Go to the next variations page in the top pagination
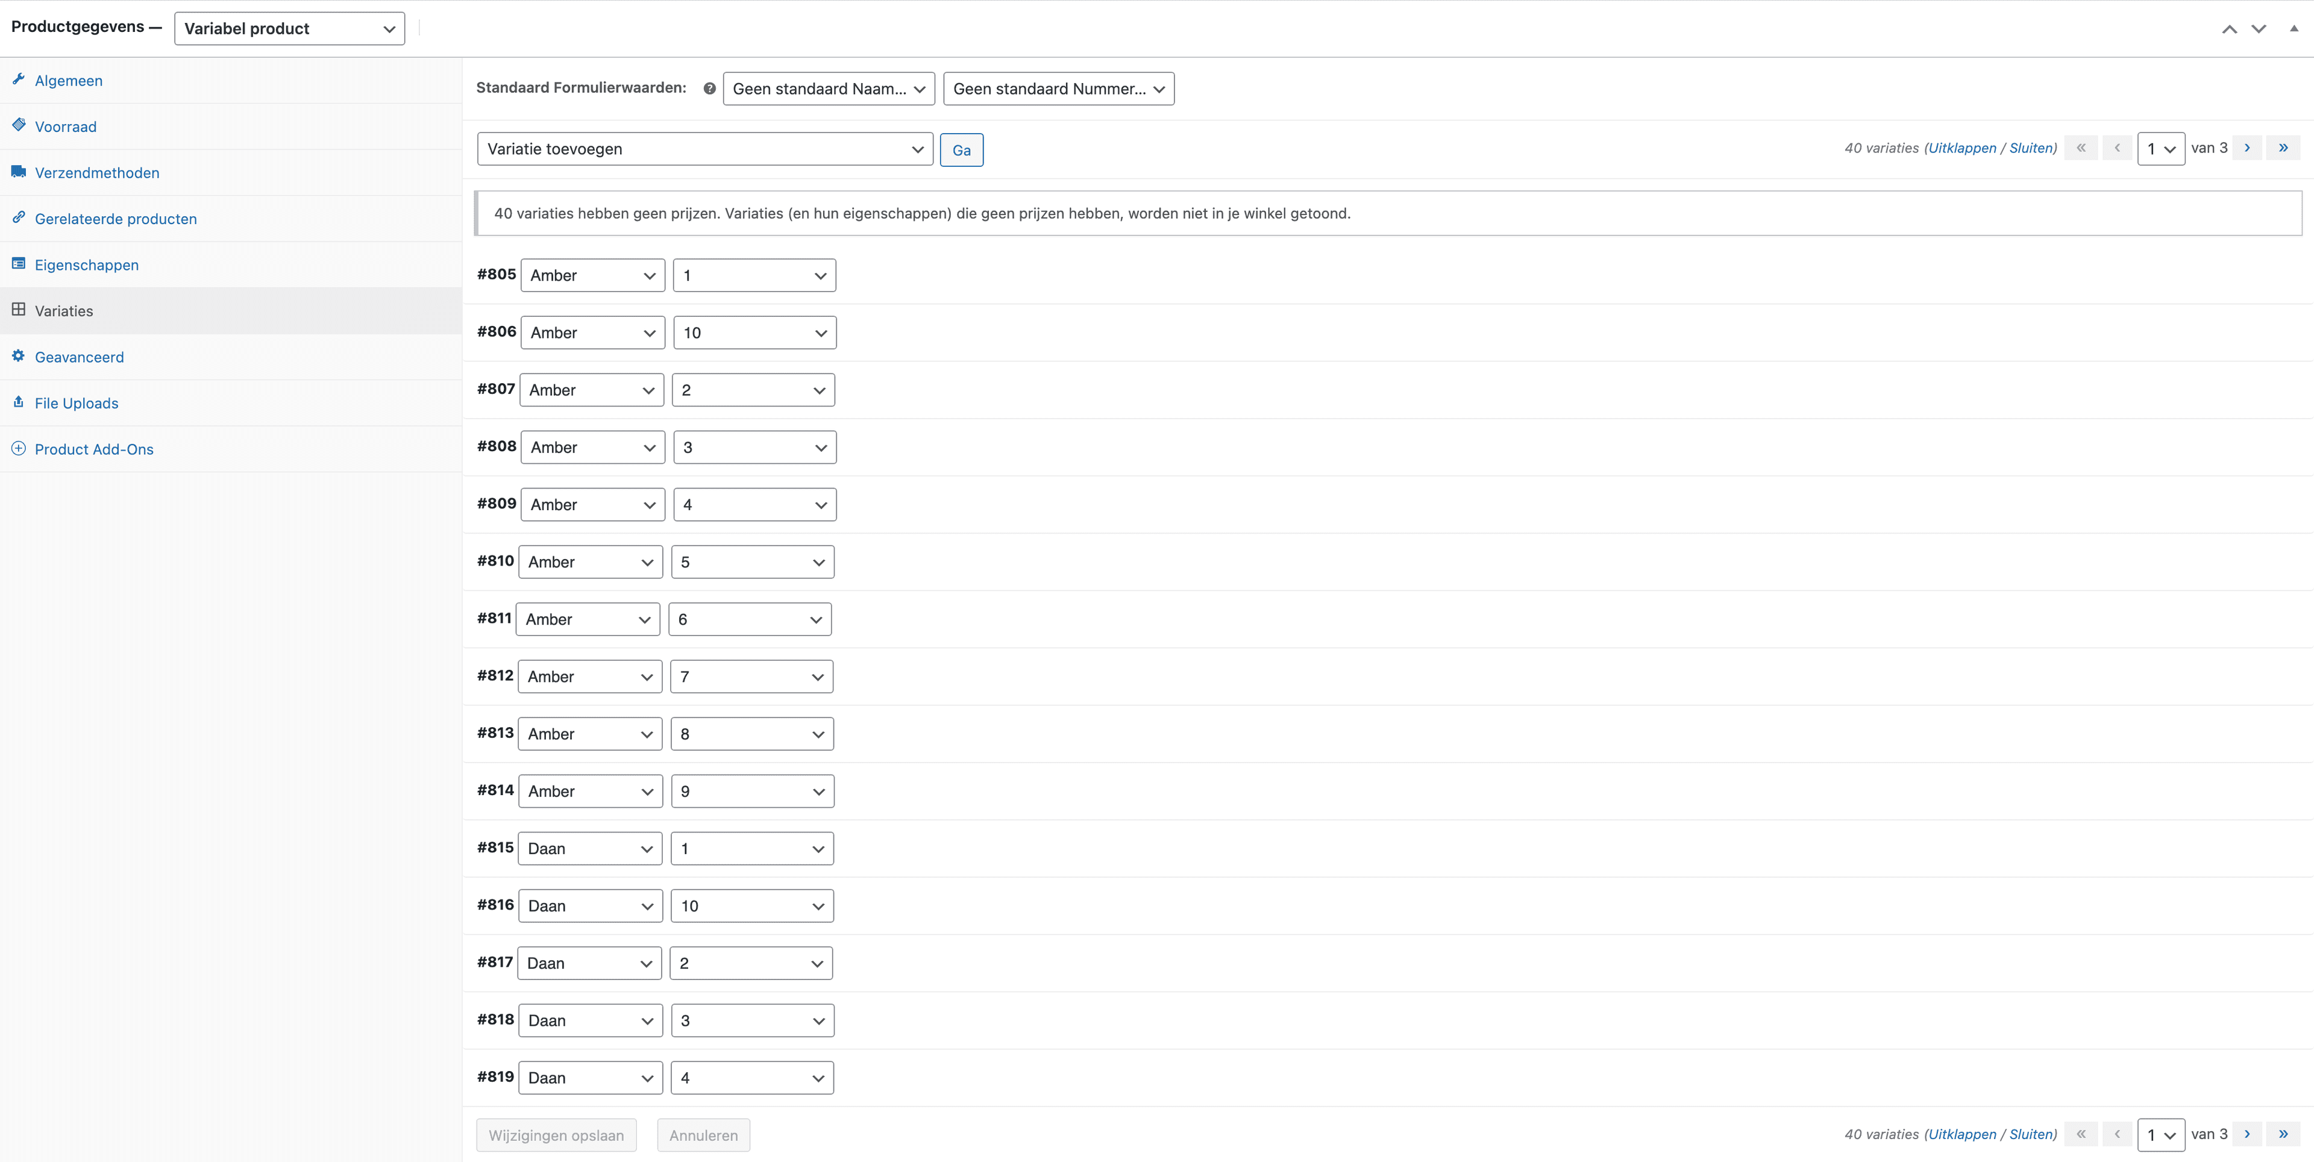Viewport: 2314px width, 1162px height. pos(2248,148)
